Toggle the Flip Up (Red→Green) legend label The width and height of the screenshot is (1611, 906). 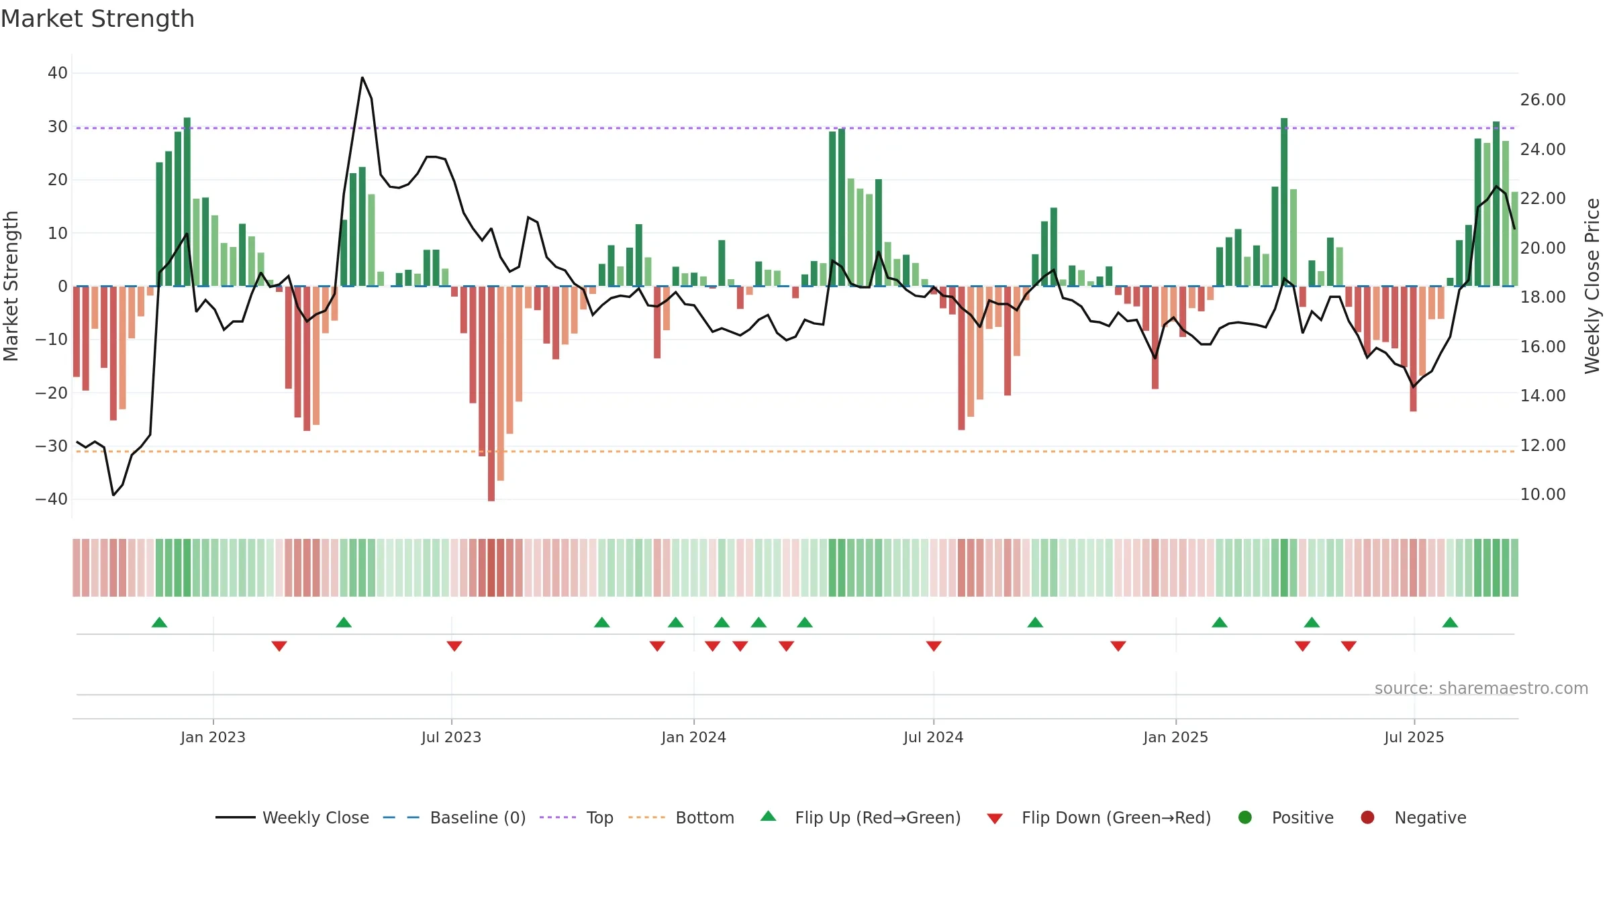(x=878, y=817)
